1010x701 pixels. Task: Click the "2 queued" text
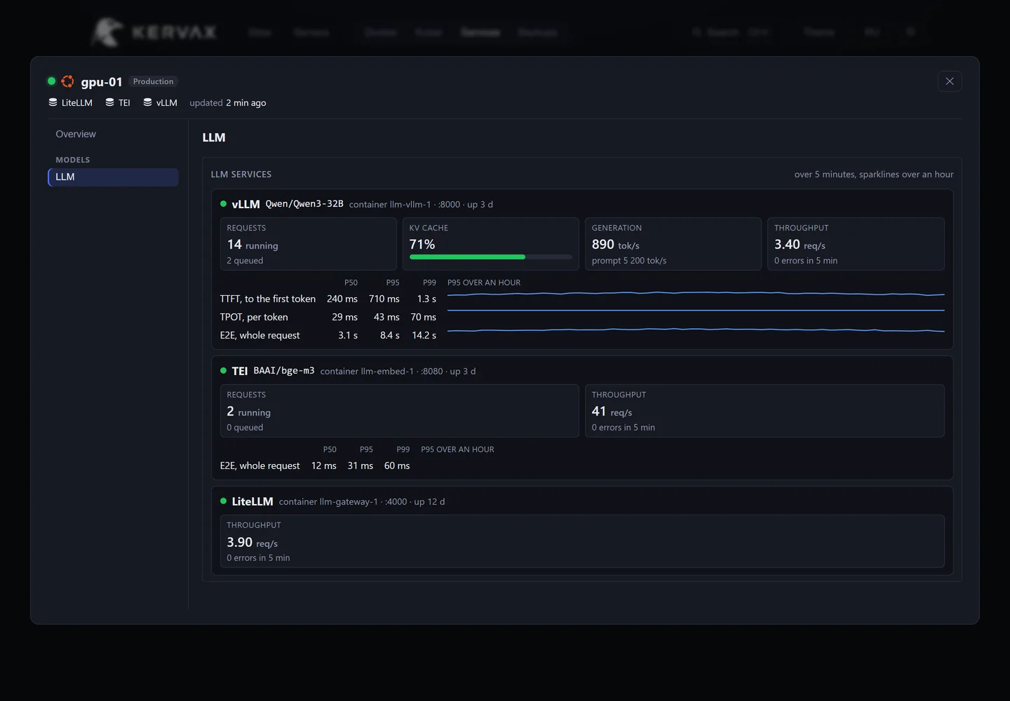click(x=245, y=261)
